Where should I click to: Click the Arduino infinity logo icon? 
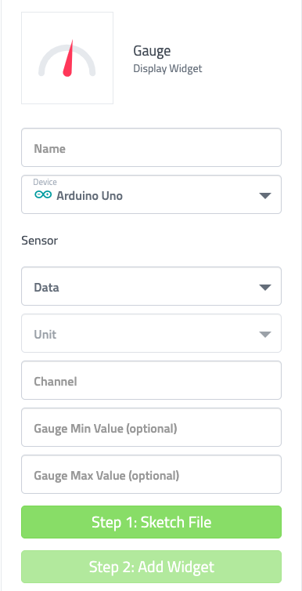click(x=43, y=195)
